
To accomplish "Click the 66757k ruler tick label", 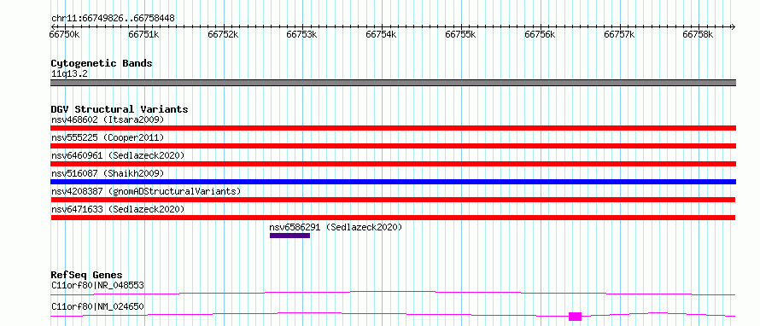I will click(x=619, y=34).
